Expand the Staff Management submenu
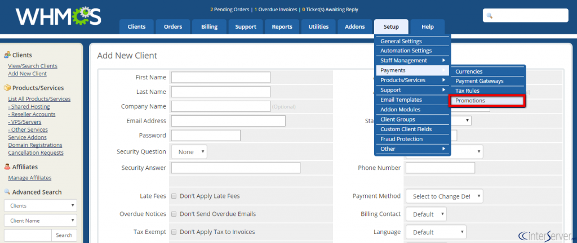The image size is (577, 243). (x=412, y=61)
